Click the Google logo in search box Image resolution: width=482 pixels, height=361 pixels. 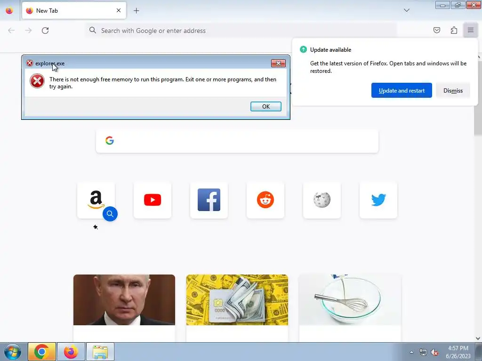click(109, 141)
